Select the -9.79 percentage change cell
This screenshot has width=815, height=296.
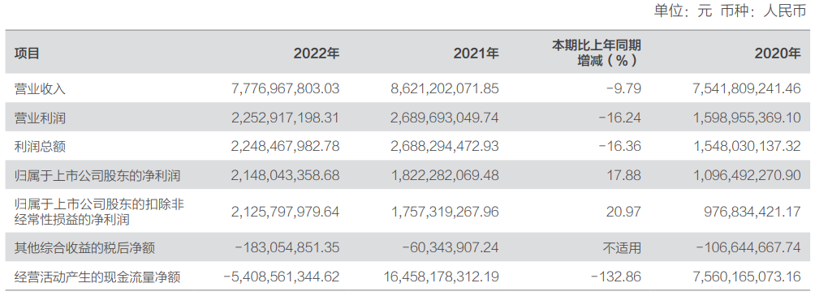(623, 89)
